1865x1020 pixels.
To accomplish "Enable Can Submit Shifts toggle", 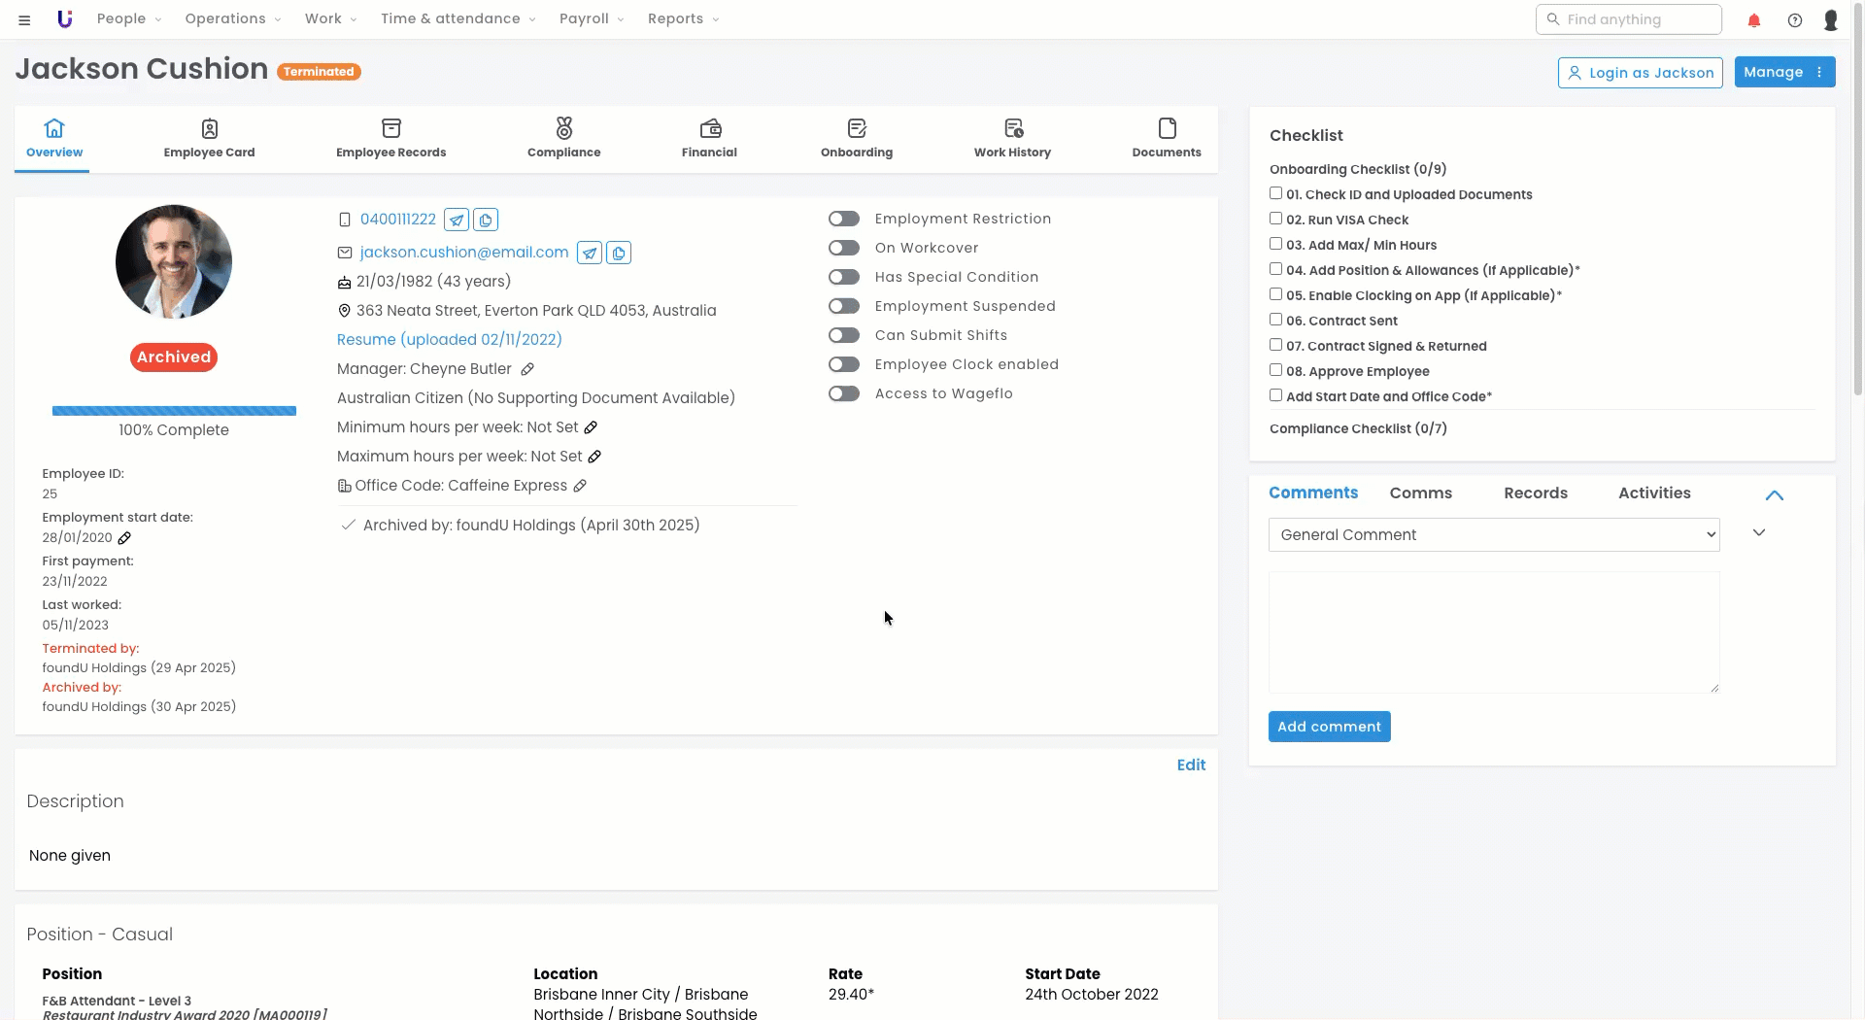I will point(843,335).
